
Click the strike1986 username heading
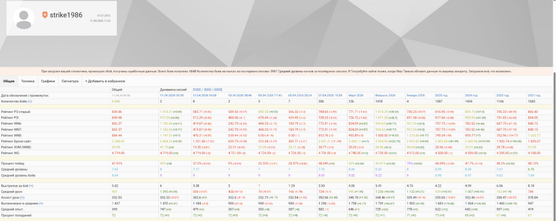coord(66,15)
